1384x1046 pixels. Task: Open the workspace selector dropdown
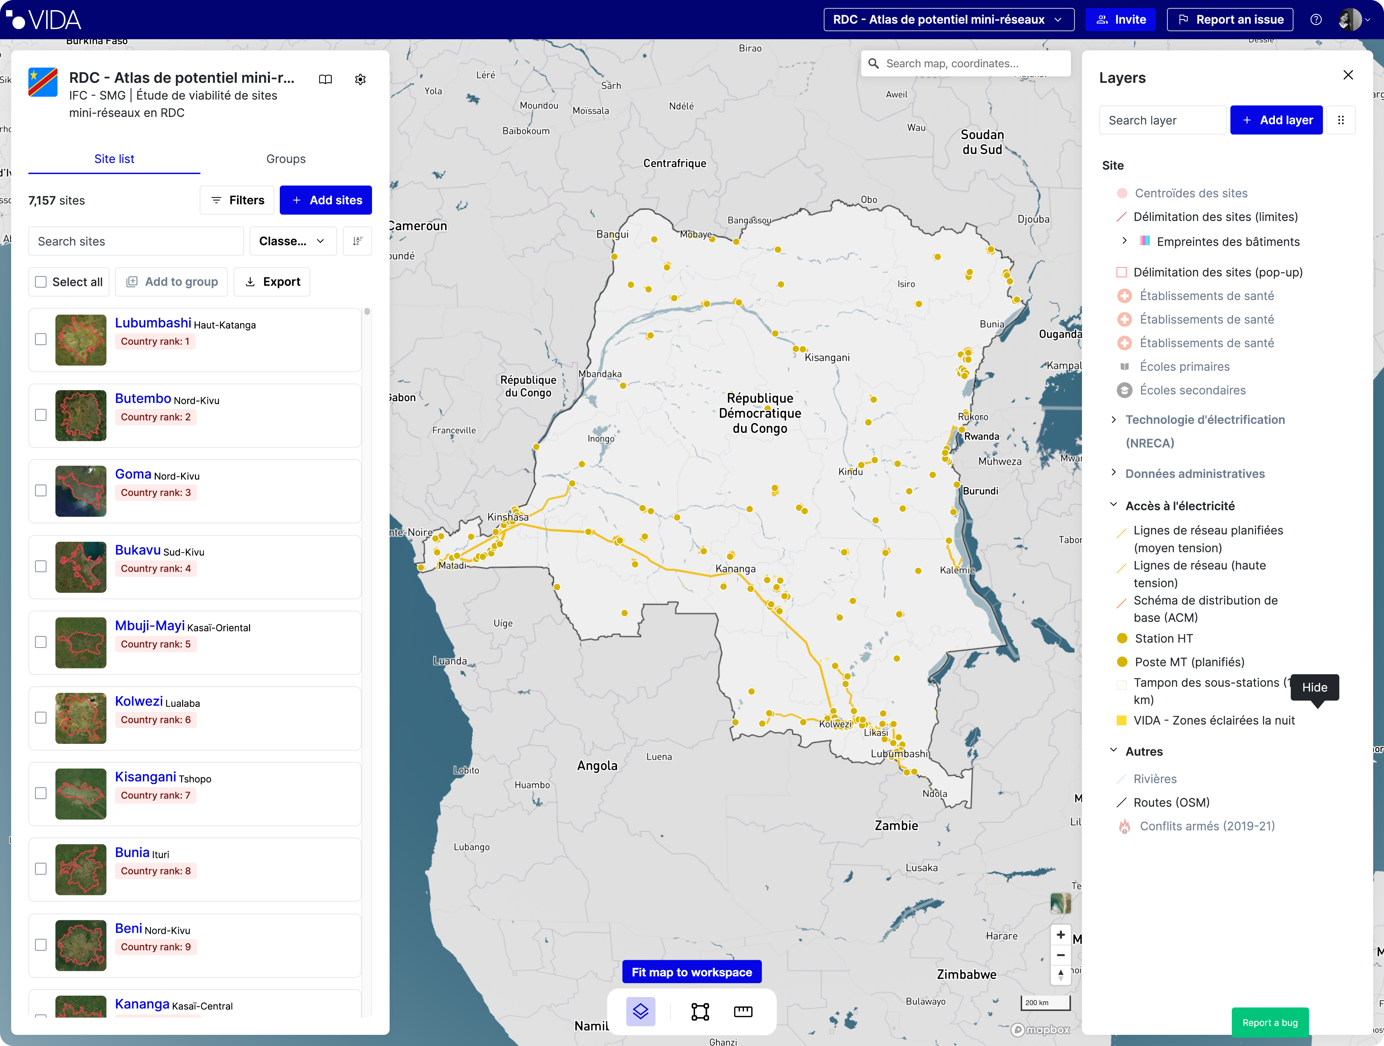click(948, 19)
